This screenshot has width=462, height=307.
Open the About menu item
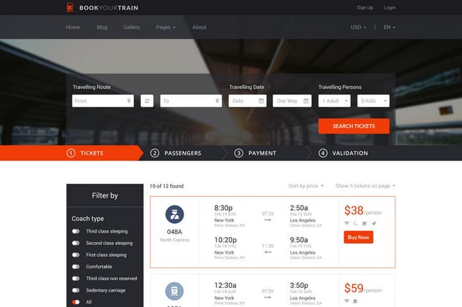click(x=199, y=27)
